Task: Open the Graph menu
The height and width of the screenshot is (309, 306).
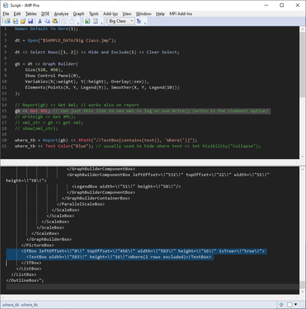Action: pos(79,14)
